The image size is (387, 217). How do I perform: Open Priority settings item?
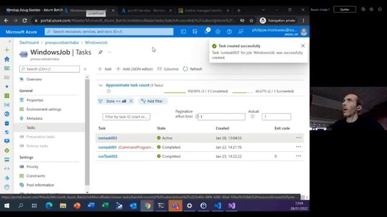pyautogui.click(x=33, y=166)
